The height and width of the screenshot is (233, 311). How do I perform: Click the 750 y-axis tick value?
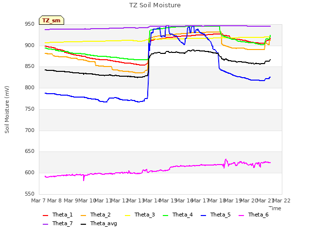[x=30, y=109]
